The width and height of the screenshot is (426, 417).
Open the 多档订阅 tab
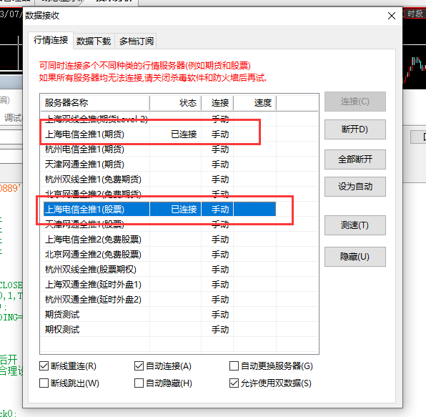click(x=136, y=41)
